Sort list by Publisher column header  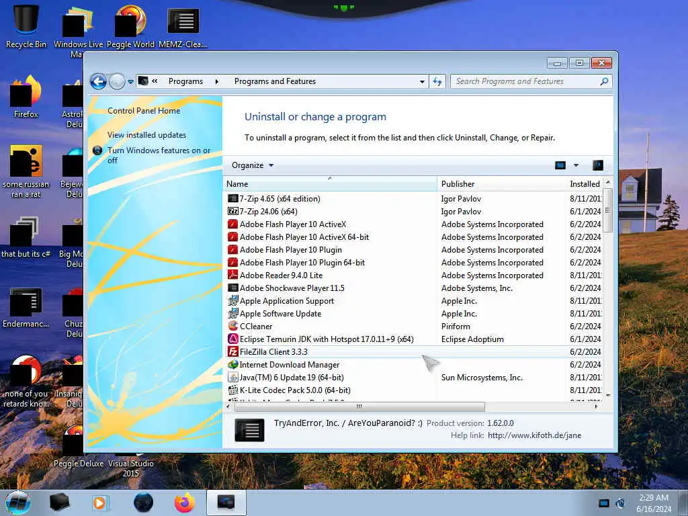point(501,184)
